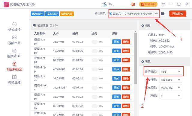The image size is (192, 116).
Task: Open the 格式转换 sidebar tool
Action: (14, 27)
